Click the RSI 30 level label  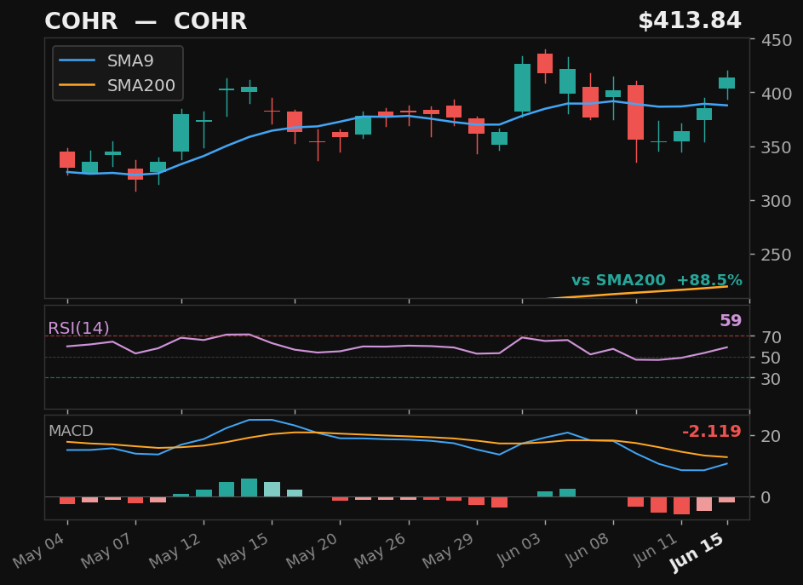771,379
